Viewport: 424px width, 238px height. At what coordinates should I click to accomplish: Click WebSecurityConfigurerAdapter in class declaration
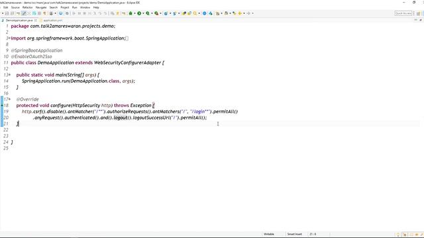pyautogui.click(x=127, y=63)
